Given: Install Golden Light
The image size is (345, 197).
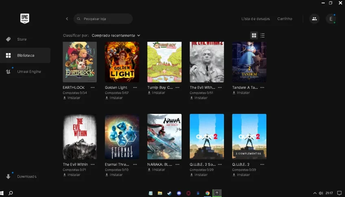Looking at the screenshot, I should pyautogui.click(x=114, y=98).
